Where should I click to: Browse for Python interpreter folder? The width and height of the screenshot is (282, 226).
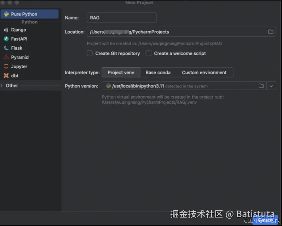click(261, 86)
